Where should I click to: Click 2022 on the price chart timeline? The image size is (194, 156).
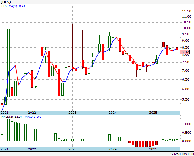tap(32, 113)
